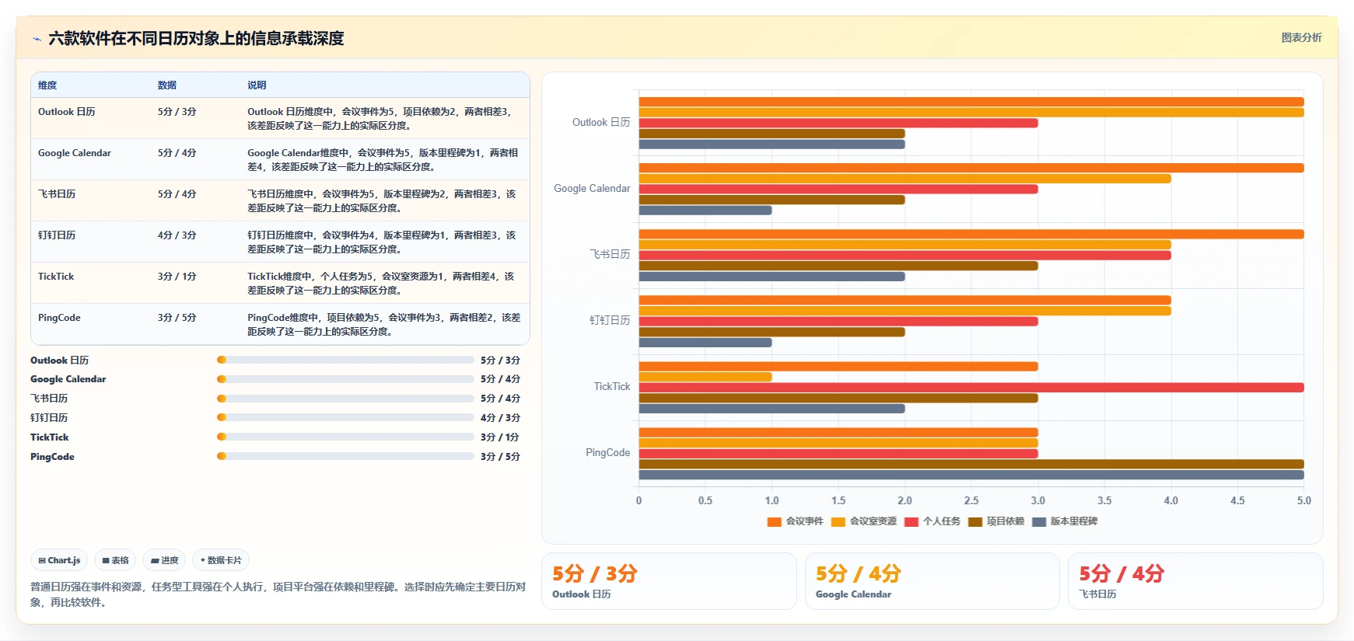Click the TickTick progress bar
This screenshot has height=641, width=1354.
(x=345, y=437)
